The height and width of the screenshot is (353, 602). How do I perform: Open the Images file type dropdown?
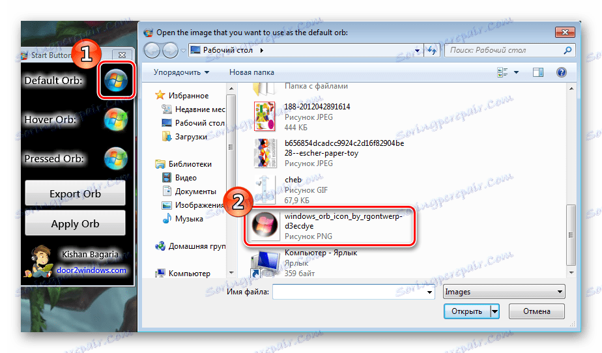point(504,292)
